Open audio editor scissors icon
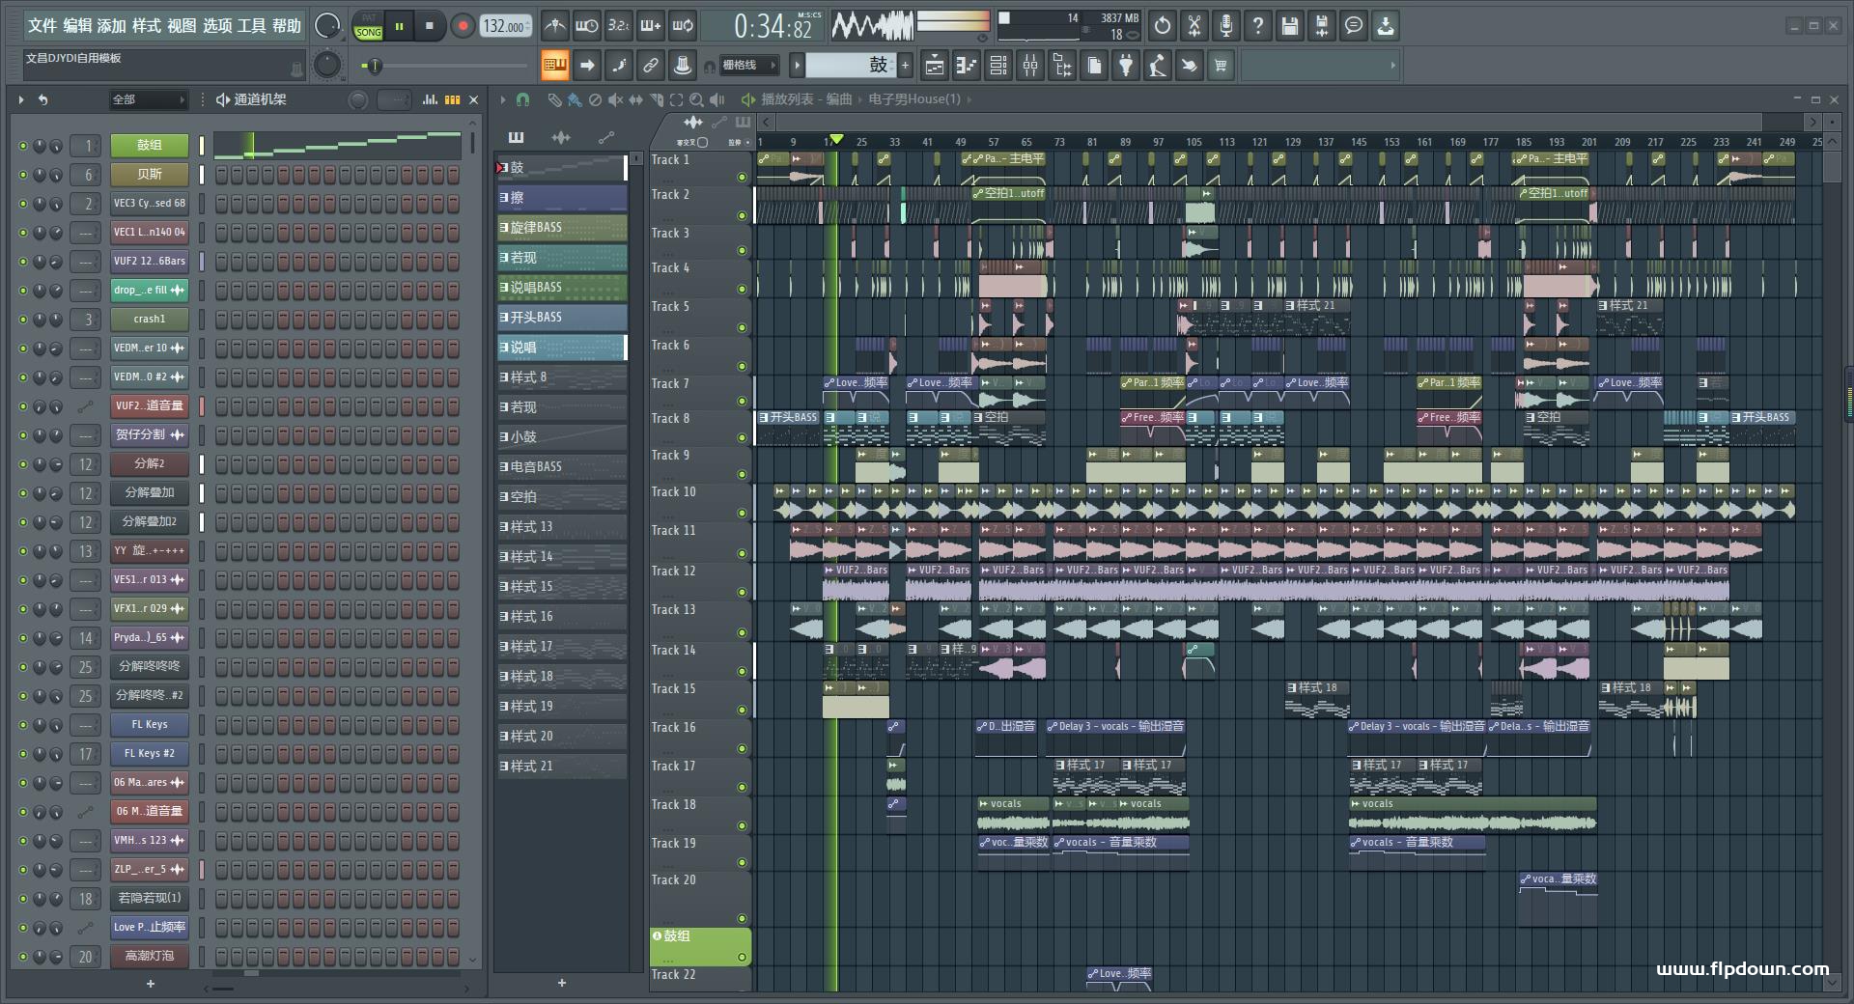1854x1004 pixels. pyautogui.click(x=1194, y=26)
